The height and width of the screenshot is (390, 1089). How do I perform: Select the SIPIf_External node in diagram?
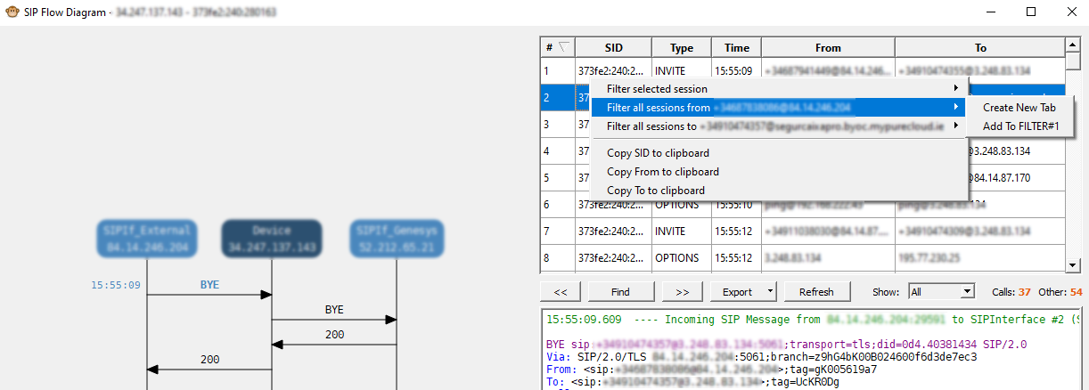pos(145,238)
